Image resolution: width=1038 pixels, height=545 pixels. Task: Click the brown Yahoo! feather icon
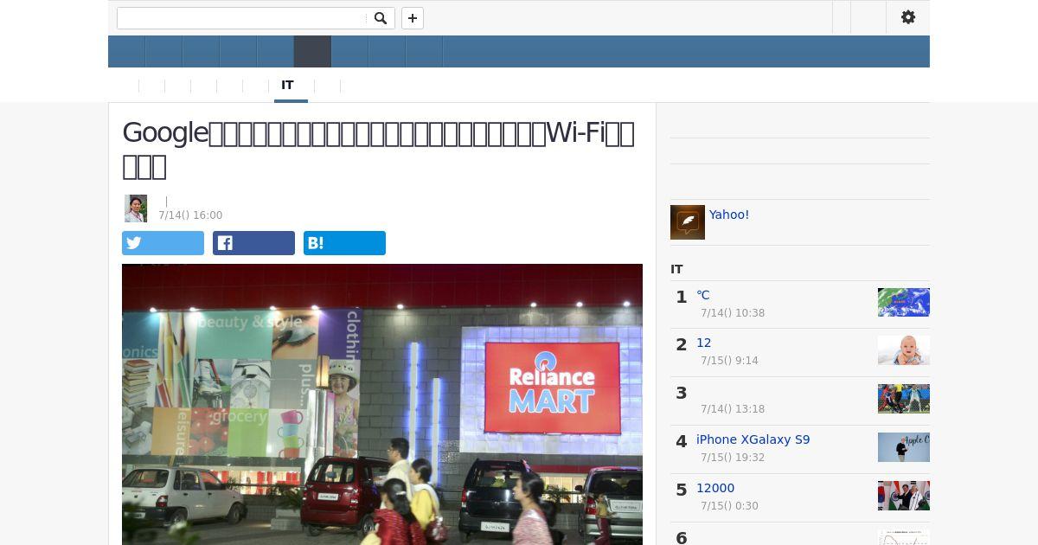click(688, 222)
